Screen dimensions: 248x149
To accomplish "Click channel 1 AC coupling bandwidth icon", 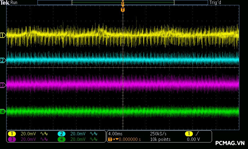I will pos(44,134).
